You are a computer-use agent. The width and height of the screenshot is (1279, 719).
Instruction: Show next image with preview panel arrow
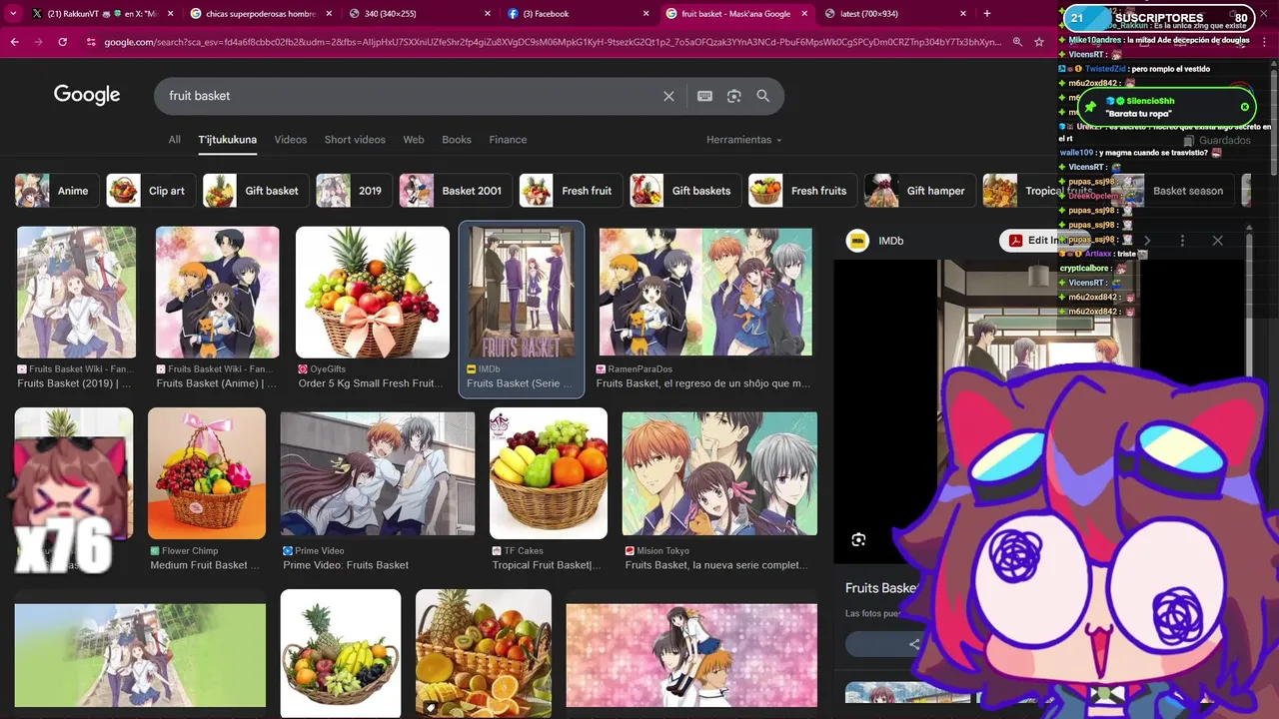click(1147, 241)
